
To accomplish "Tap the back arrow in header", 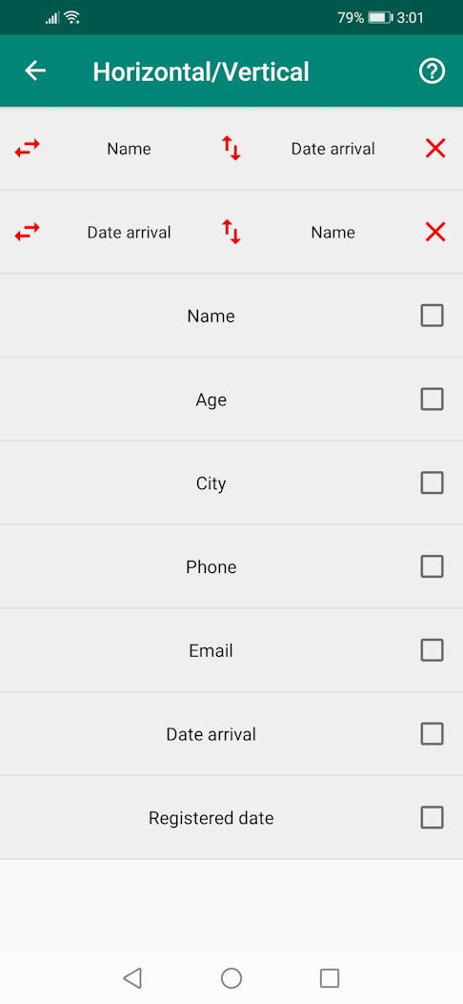I will point(35,72).
